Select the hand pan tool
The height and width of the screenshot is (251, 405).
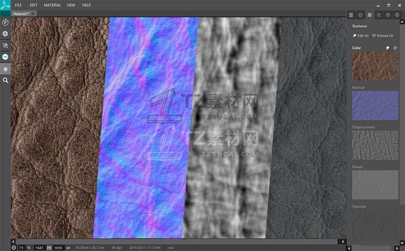click(5, 69)
